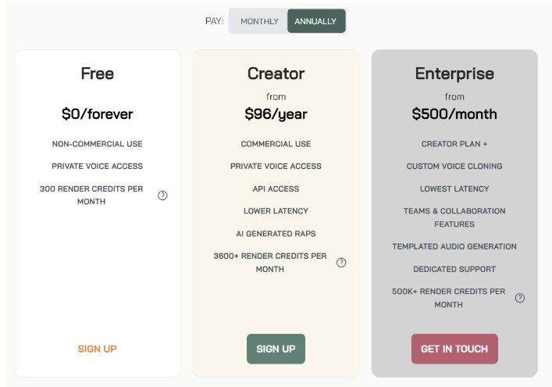
Task: Click the Get In Touch button
Action: (x=454, y=349)
